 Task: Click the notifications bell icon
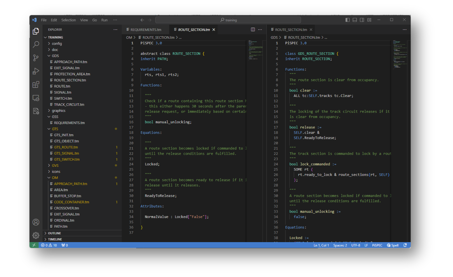[x=405, y=245]
